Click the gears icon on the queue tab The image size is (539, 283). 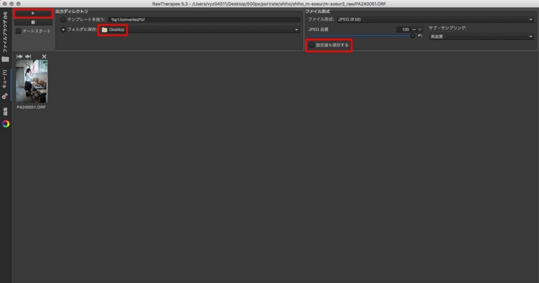coord(5,96)
